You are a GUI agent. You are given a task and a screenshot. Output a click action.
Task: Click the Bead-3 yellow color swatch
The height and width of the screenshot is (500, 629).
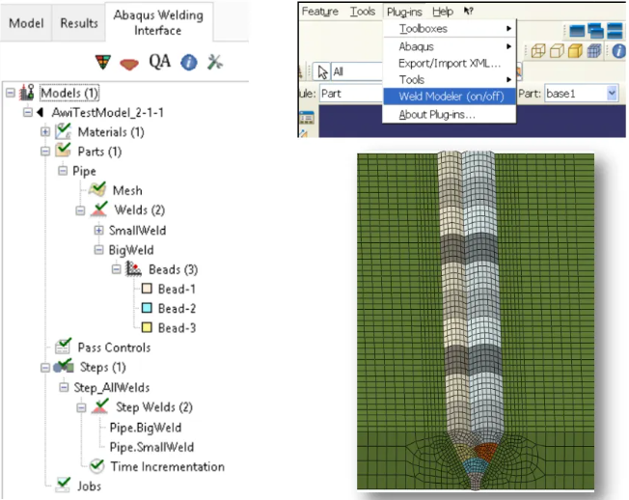click(x=147, y=327)
